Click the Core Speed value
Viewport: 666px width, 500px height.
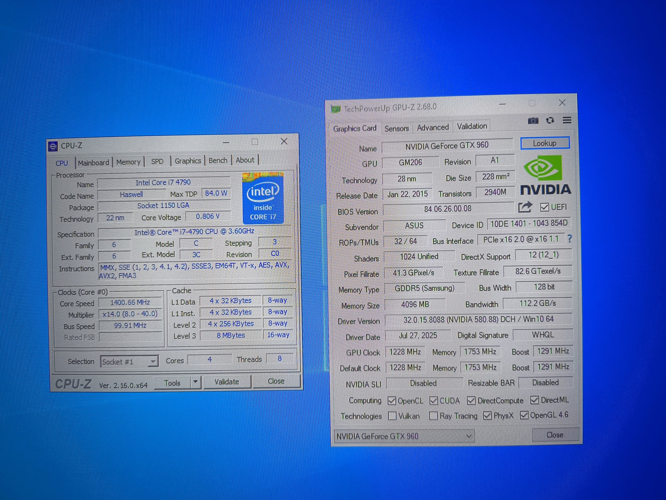[130, 303]
